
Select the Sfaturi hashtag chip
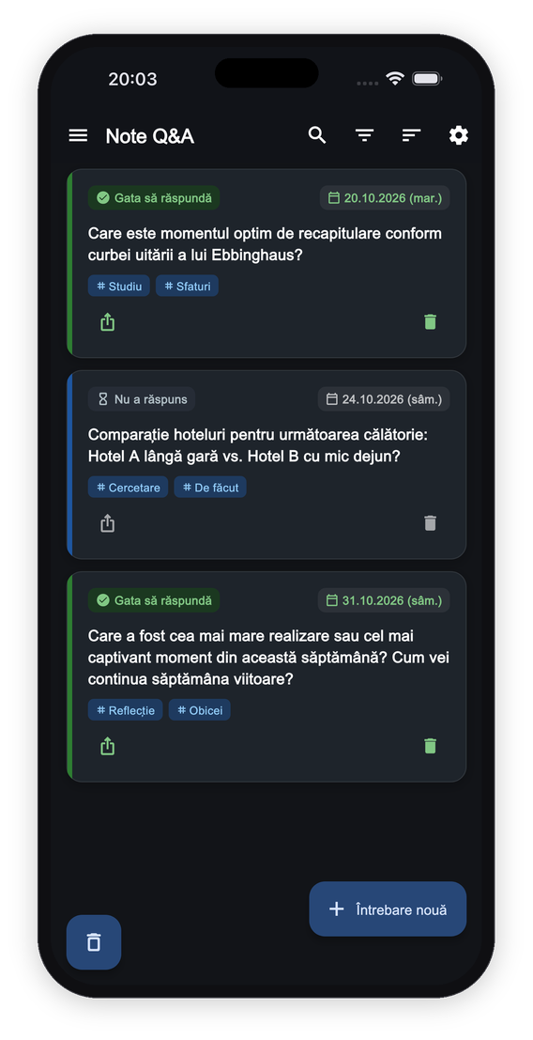tap(188, 286)
